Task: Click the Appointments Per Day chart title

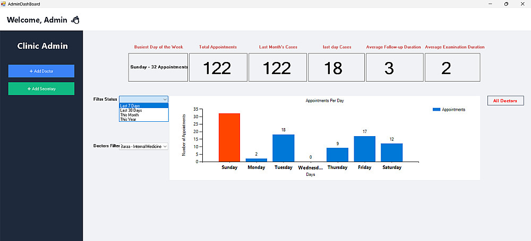Action: pos(325,101)
